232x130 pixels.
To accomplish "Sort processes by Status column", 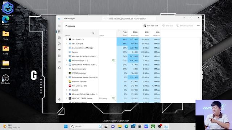I will coord(107,34).
